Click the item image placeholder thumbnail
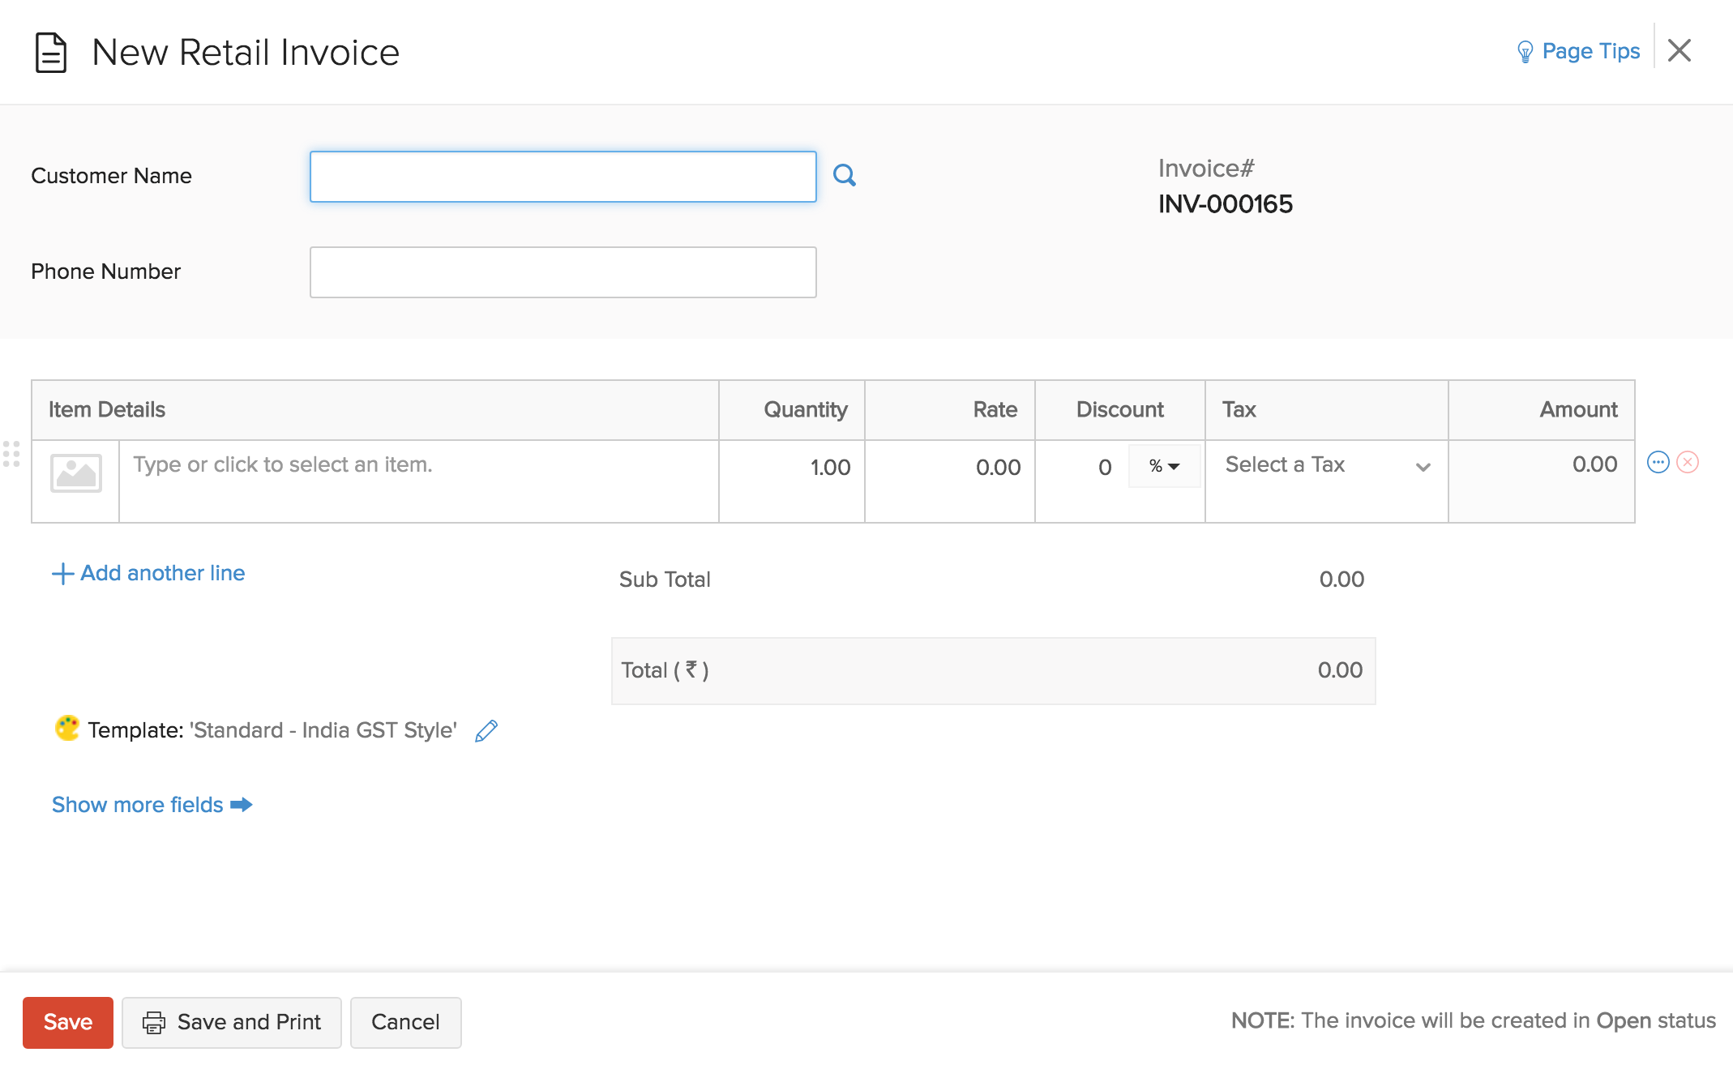The image size is (1733, 1065). 76,473
